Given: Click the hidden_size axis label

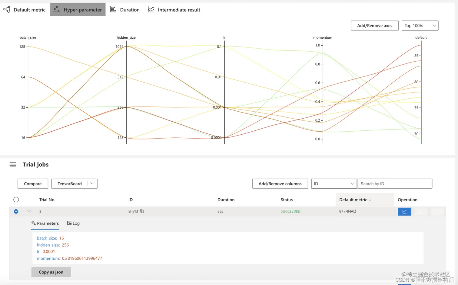Looking at the screenshot, I should click(x=126, y=37).
